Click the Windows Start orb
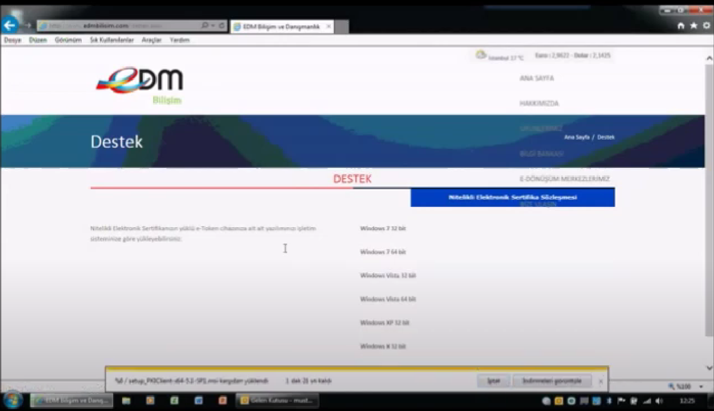This screenshot has height=411, width=714. point(13,400)
